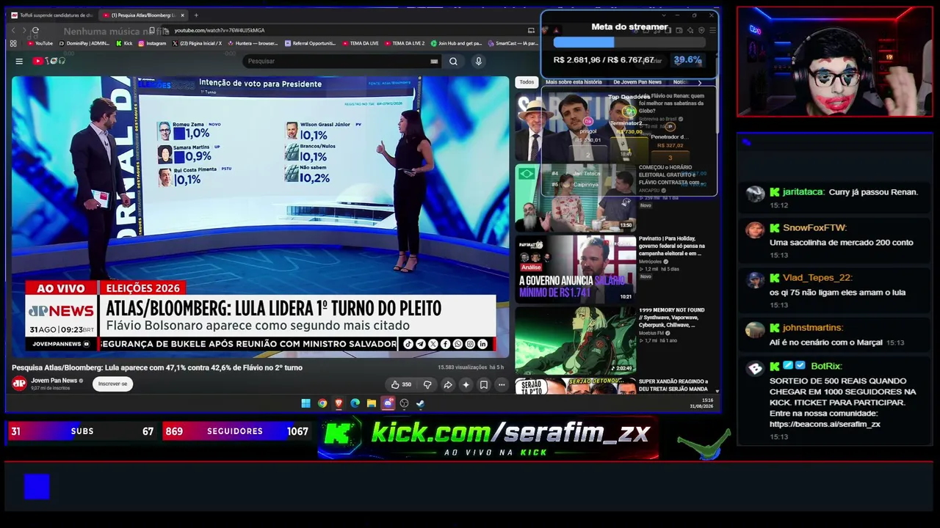
Task: Open the YouTube guide hamburger menu
Action: click(19, 61)
